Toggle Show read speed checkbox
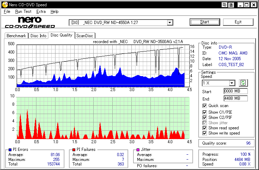259x170 pixels. tap(205, 128)
